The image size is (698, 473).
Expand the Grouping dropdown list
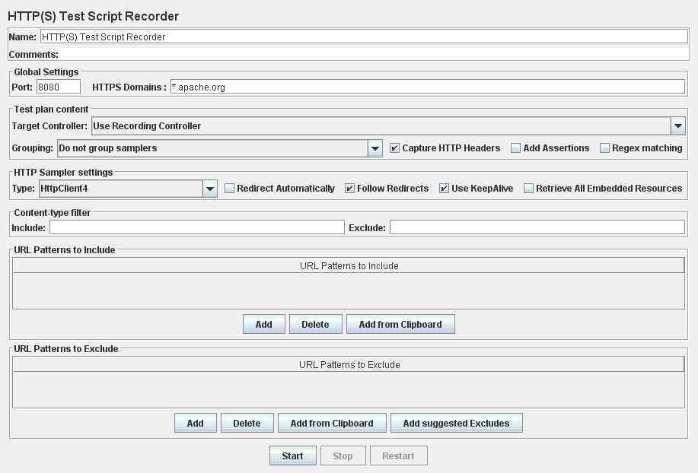pos(374,148)
